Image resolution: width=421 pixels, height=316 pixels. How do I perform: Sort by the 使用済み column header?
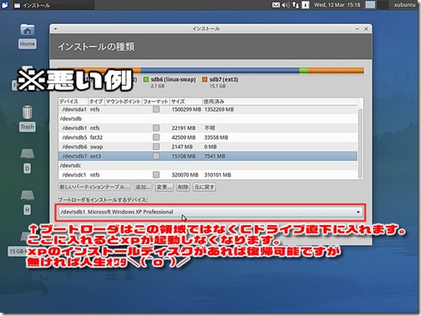(280, 102)
